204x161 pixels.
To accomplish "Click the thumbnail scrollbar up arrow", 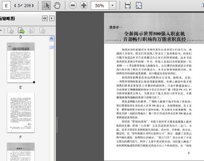I will tap(51, 39).
